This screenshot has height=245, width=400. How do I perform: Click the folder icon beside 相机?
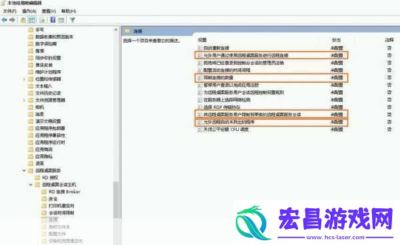click(x=31, y=107)
